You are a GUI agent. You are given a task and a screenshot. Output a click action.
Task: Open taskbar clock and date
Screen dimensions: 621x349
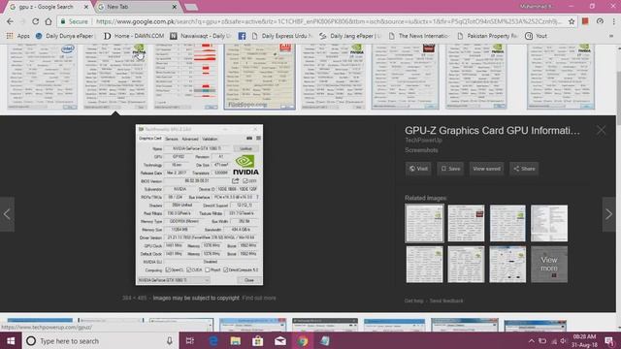[584, 340]
